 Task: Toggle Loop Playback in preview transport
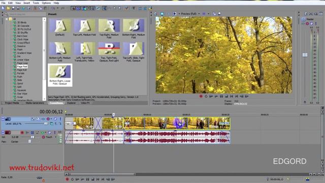tap(206, 96)
